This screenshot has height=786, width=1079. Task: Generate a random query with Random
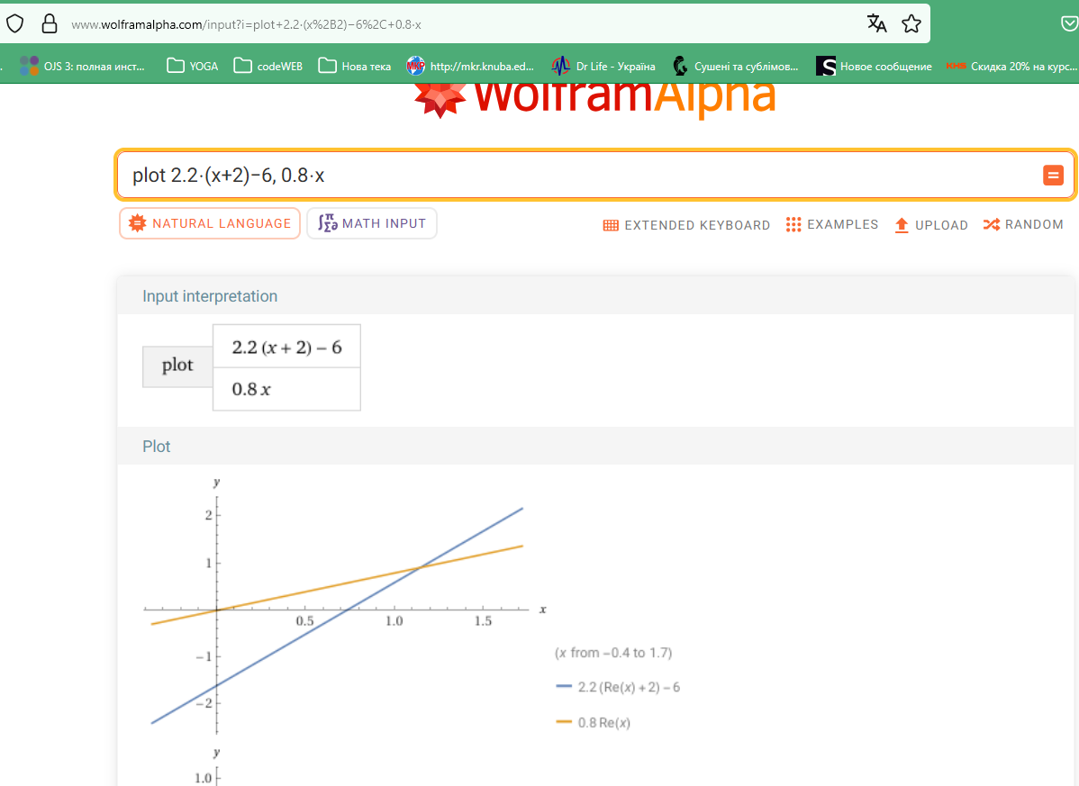(x=1023, y=225)
